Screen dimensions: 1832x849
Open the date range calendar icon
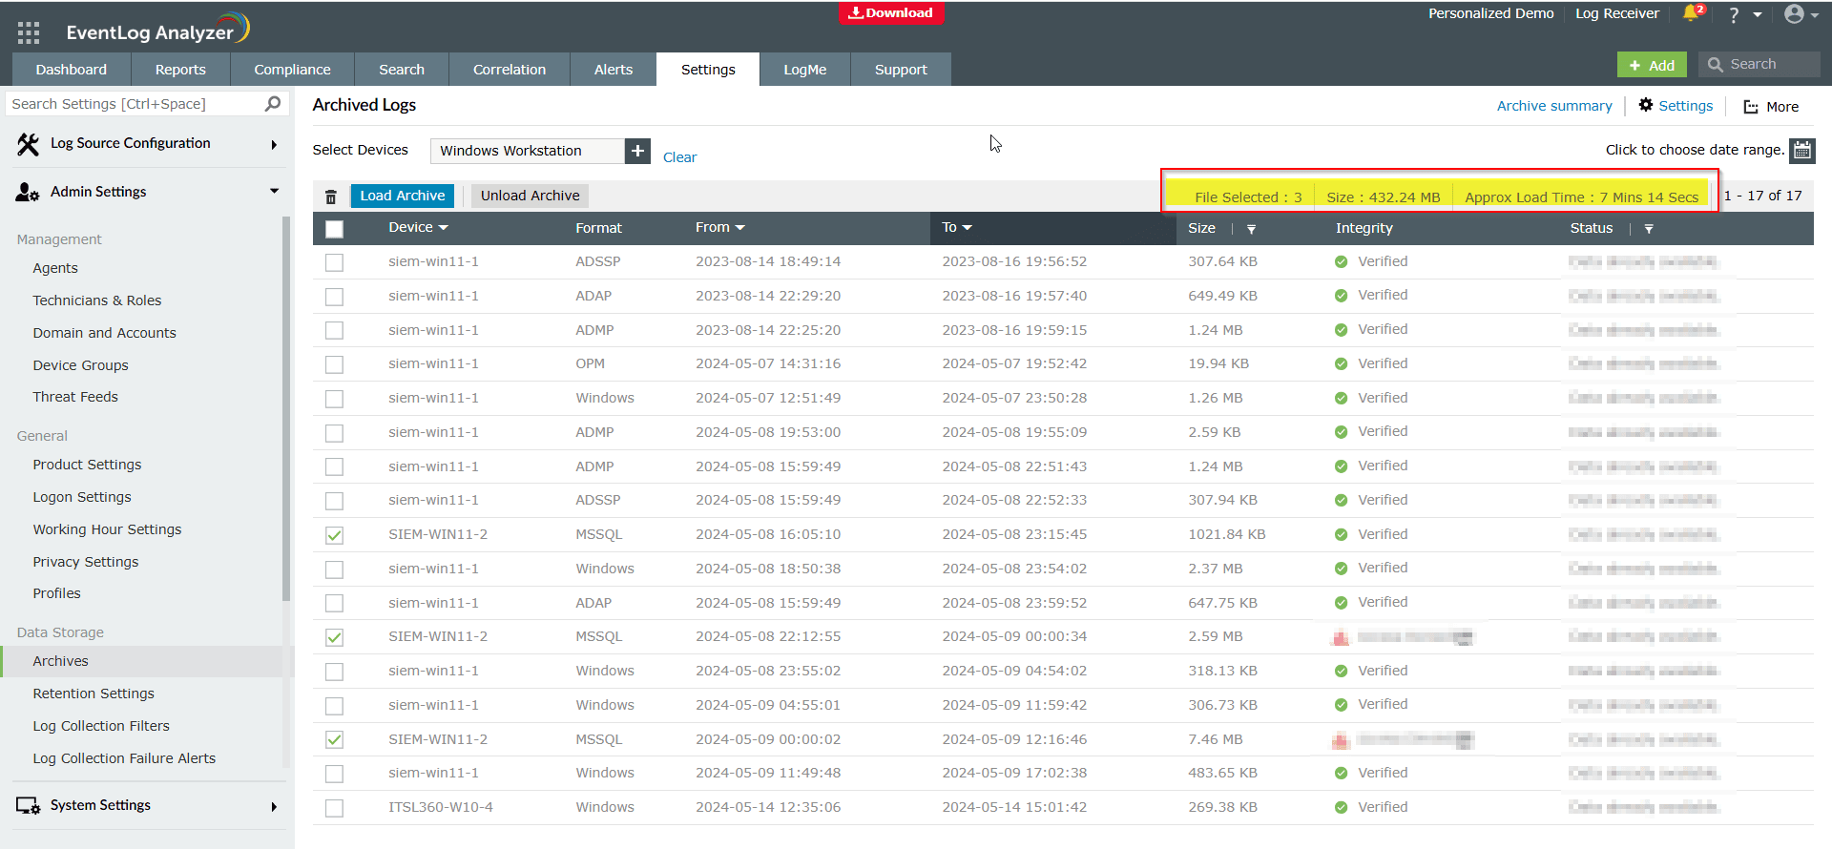(1801, 151)
